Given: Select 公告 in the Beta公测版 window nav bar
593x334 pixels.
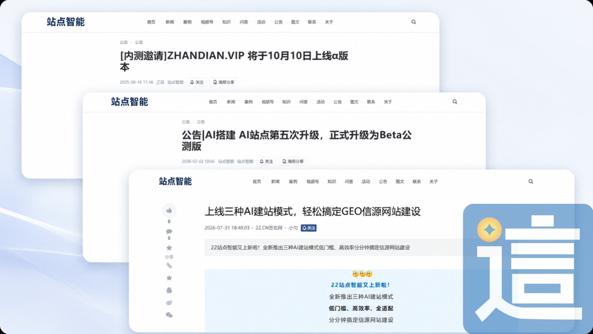Looking at the screenshot, I should (x=337, y=102).
